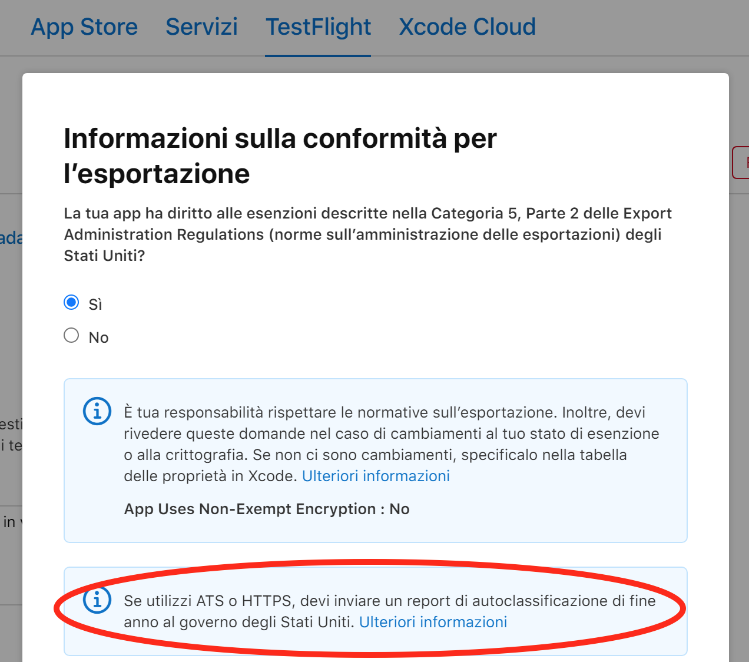The height and width of the screenshot is (662, 749).
Task: Choose the No radio button
Action: [71, 336]
